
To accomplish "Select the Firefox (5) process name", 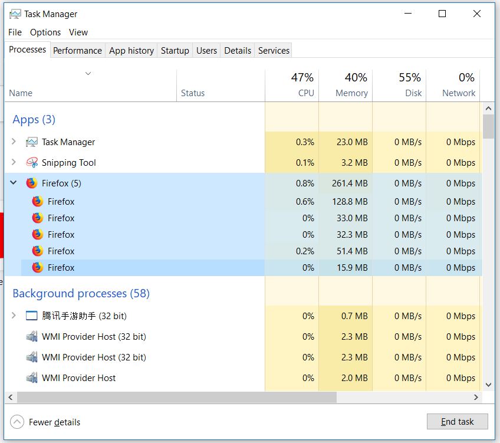I will 61,183.
